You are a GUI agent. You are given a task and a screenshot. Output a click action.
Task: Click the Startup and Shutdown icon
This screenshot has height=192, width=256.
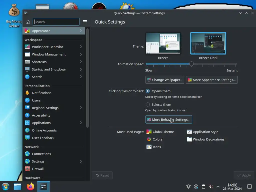tap(27, 69)
